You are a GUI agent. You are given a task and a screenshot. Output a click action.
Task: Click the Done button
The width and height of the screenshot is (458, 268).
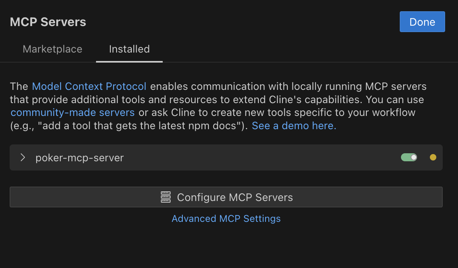click(422, 22)
